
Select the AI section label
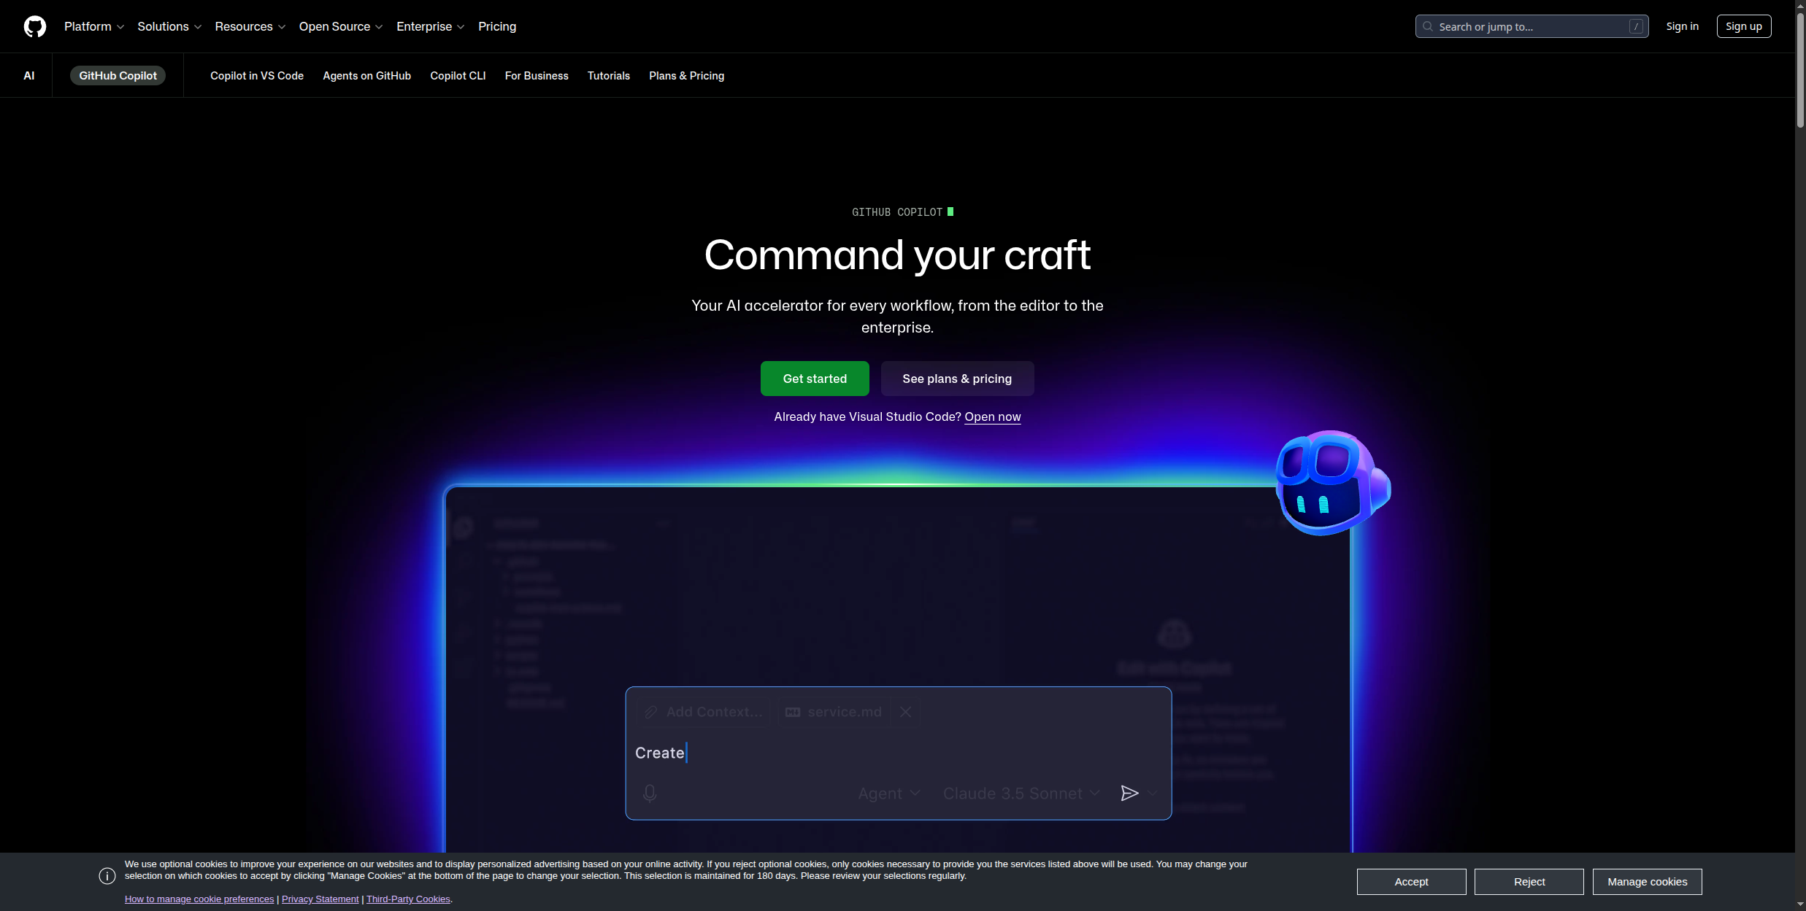[29, 76]
